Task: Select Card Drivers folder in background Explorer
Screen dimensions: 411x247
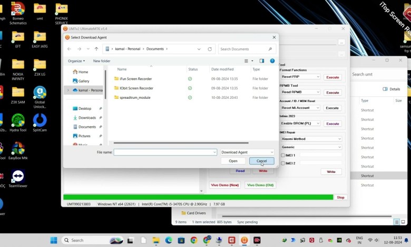Action: (x=194, y=213)
